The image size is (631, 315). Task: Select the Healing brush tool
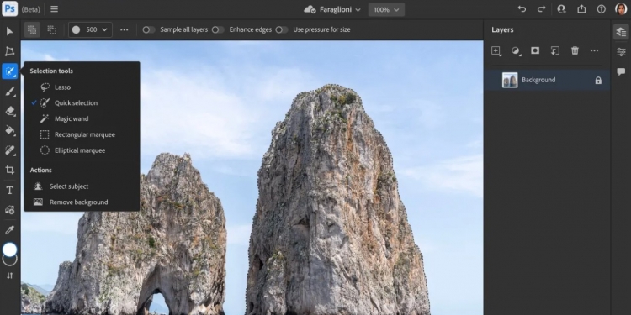pyautogui.click(x=9, y=150)
